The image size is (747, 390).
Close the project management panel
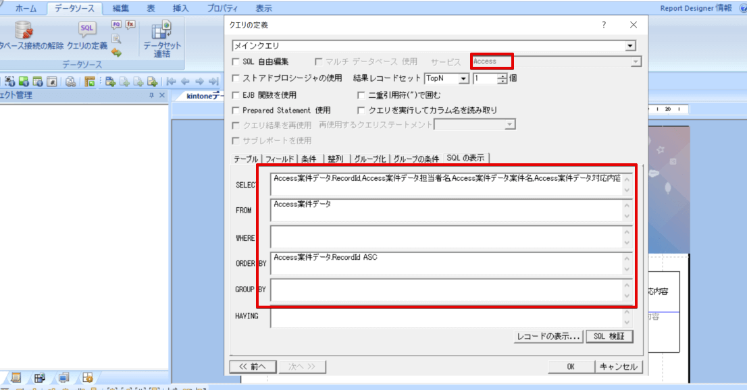(x=162, y=95)
